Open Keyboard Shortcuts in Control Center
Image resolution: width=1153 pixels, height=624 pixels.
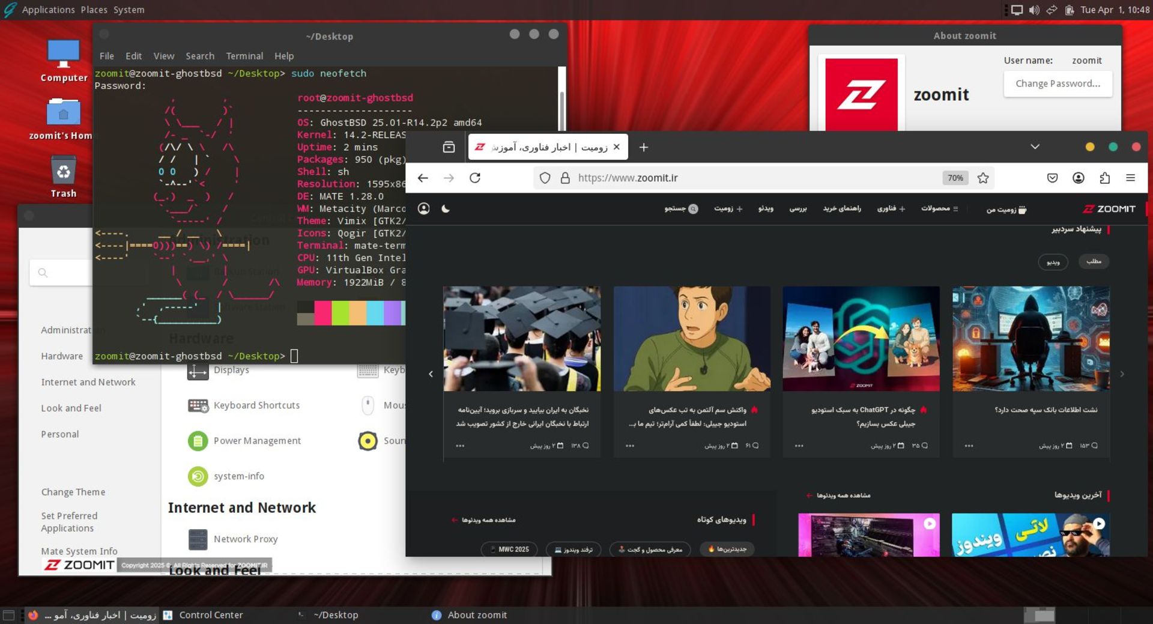click(244, 405)
